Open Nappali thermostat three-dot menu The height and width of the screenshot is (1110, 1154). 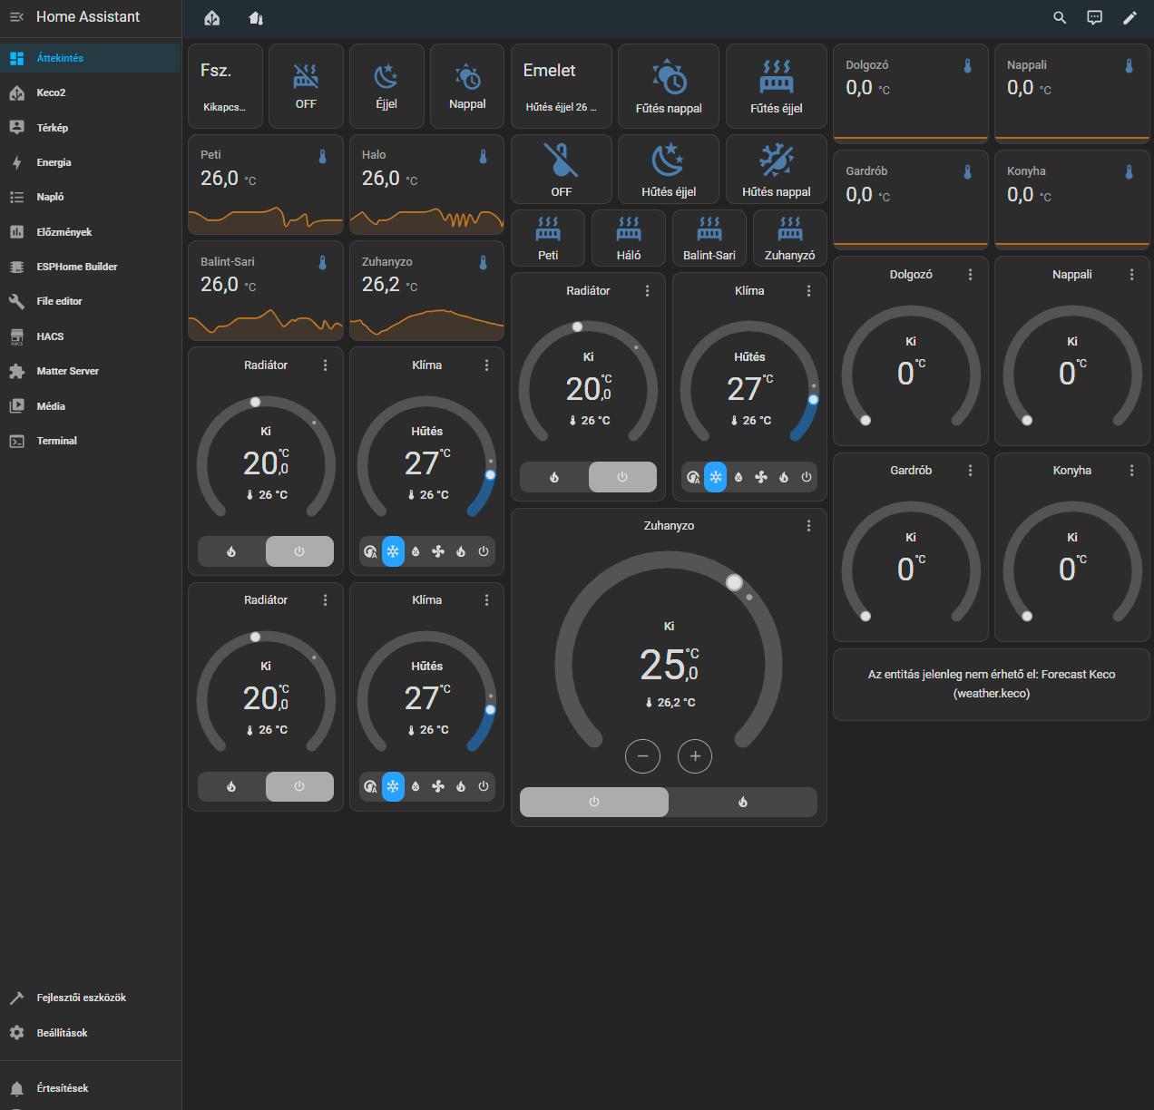tap(1132, 275)
